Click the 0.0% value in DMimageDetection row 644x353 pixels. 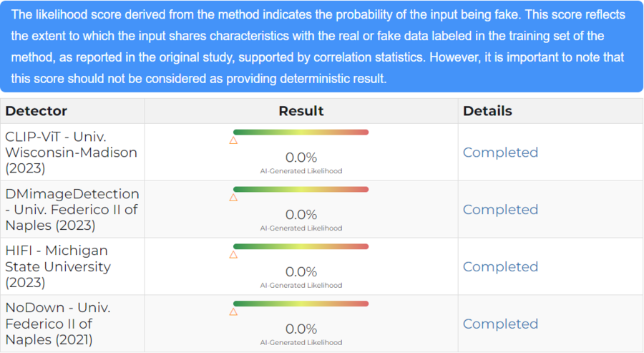coord(301,215)
